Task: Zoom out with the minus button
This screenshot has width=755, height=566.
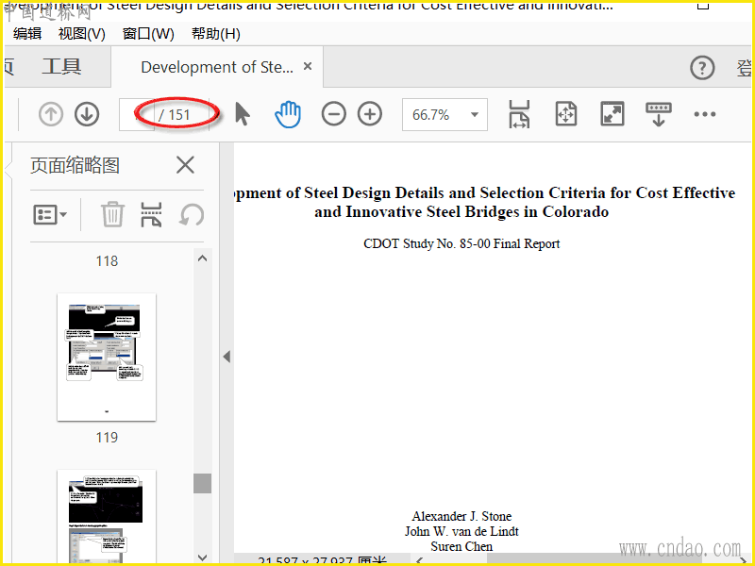Action: [334, 114]
